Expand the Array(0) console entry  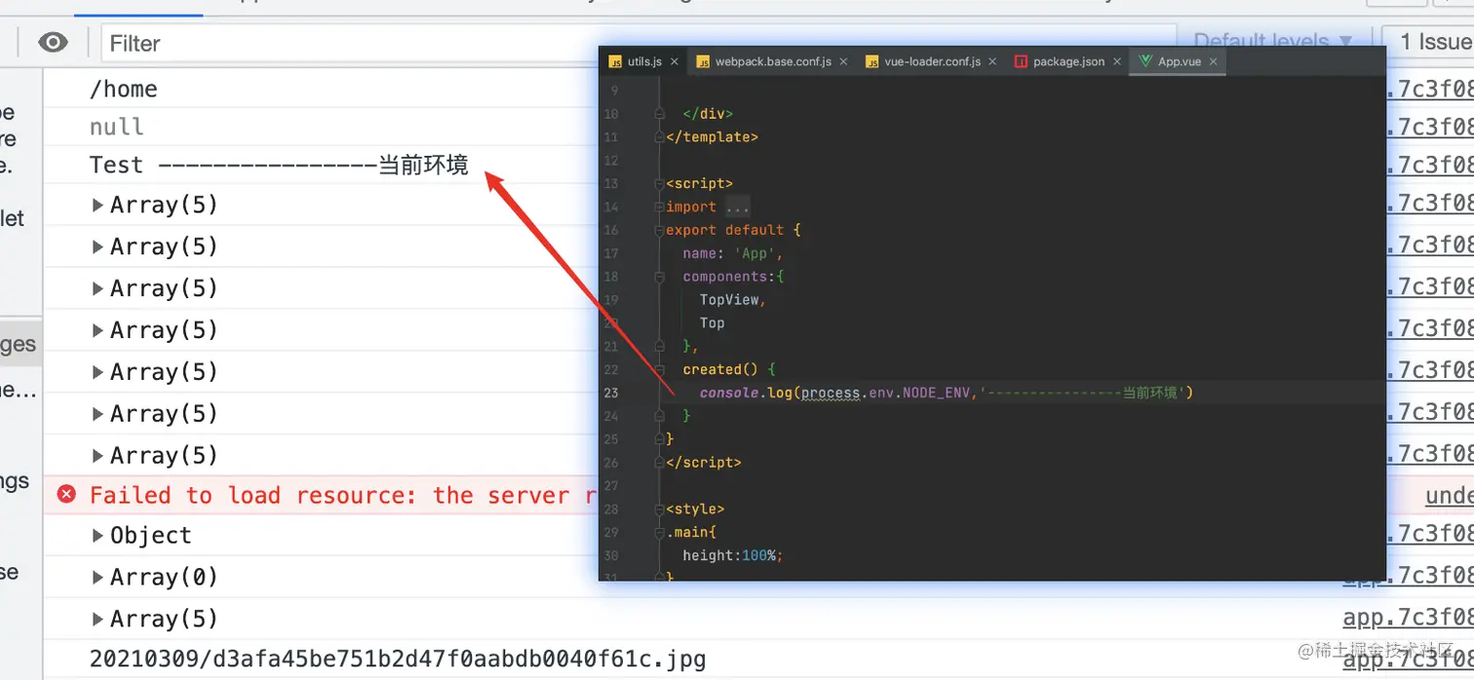pos(97,577)
